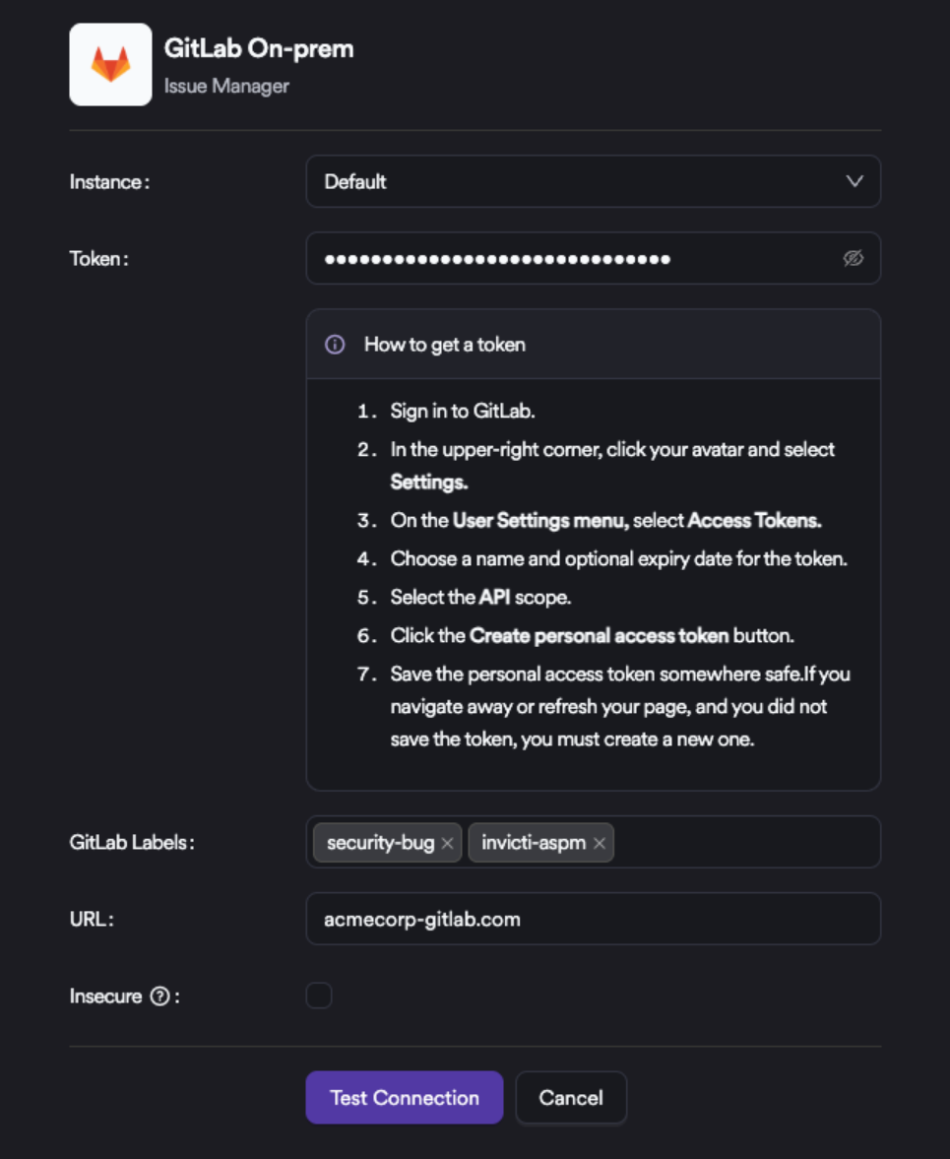This screenshot has height=1159, width=950.
Task: Click the GitLab fox logo icon
Action: tap(110, 65)
